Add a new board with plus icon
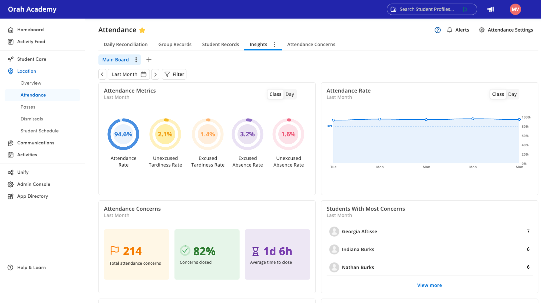541x303 pixels. (x=149, y=60)
